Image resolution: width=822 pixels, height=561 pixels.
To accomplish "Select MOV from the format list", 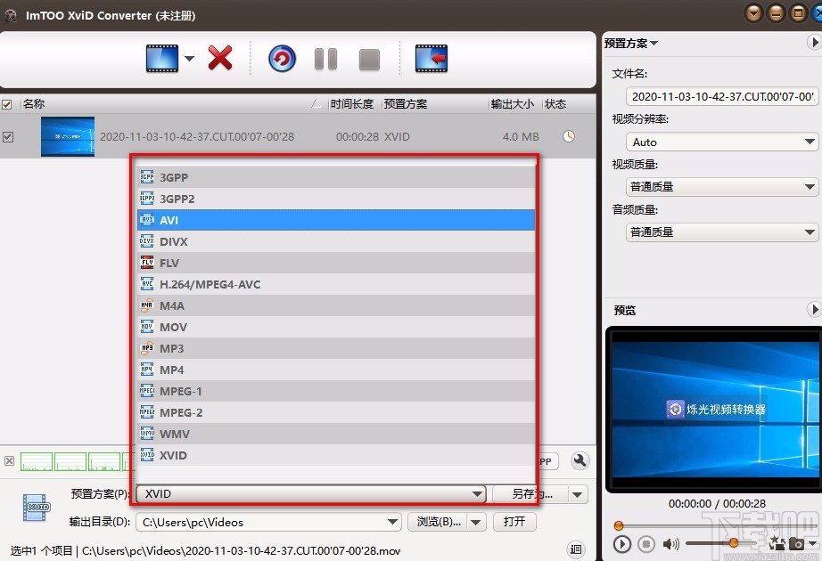I will click(336, 327).
